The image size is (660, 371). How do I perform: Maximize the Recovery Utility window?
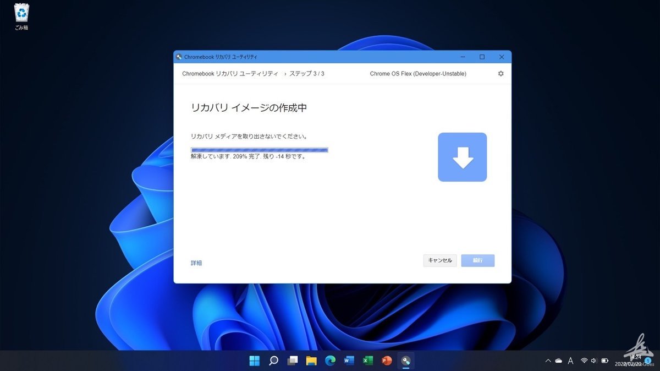point(482,57)
